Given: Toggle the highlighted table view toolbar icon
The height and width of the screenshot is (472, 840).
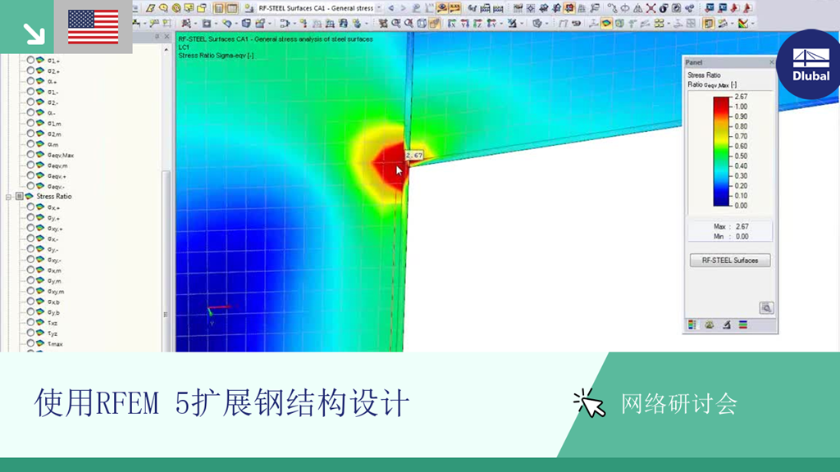Looking at the screenshot, I should coord(218,8).
